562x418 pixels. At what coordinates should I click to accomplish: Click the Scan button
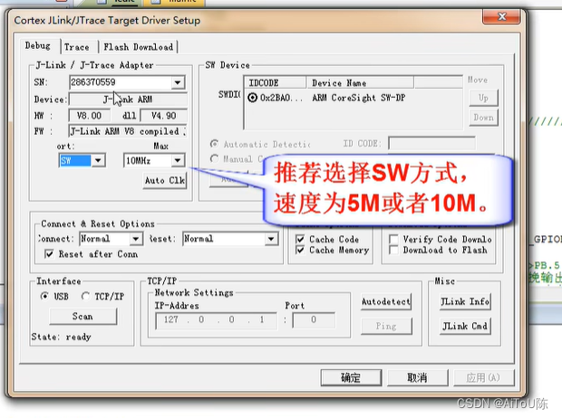(82, 317)
